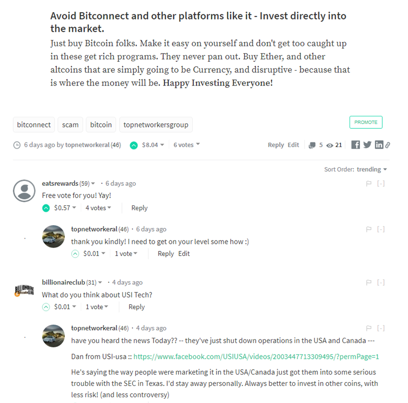Share the post on LinkedIn

[x=379, y=145]
